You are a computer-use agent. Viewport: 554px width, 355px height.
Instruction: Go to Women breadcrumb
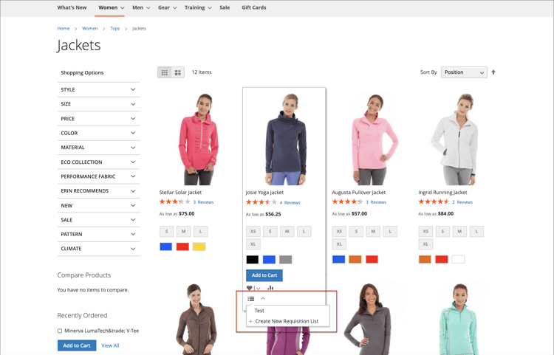coord(89,29)
